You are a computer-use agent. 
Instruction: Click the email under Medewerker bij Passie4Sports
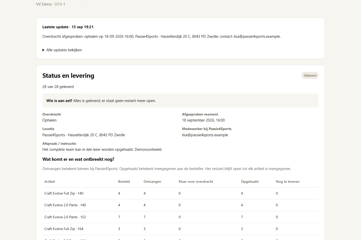point(205,135)
